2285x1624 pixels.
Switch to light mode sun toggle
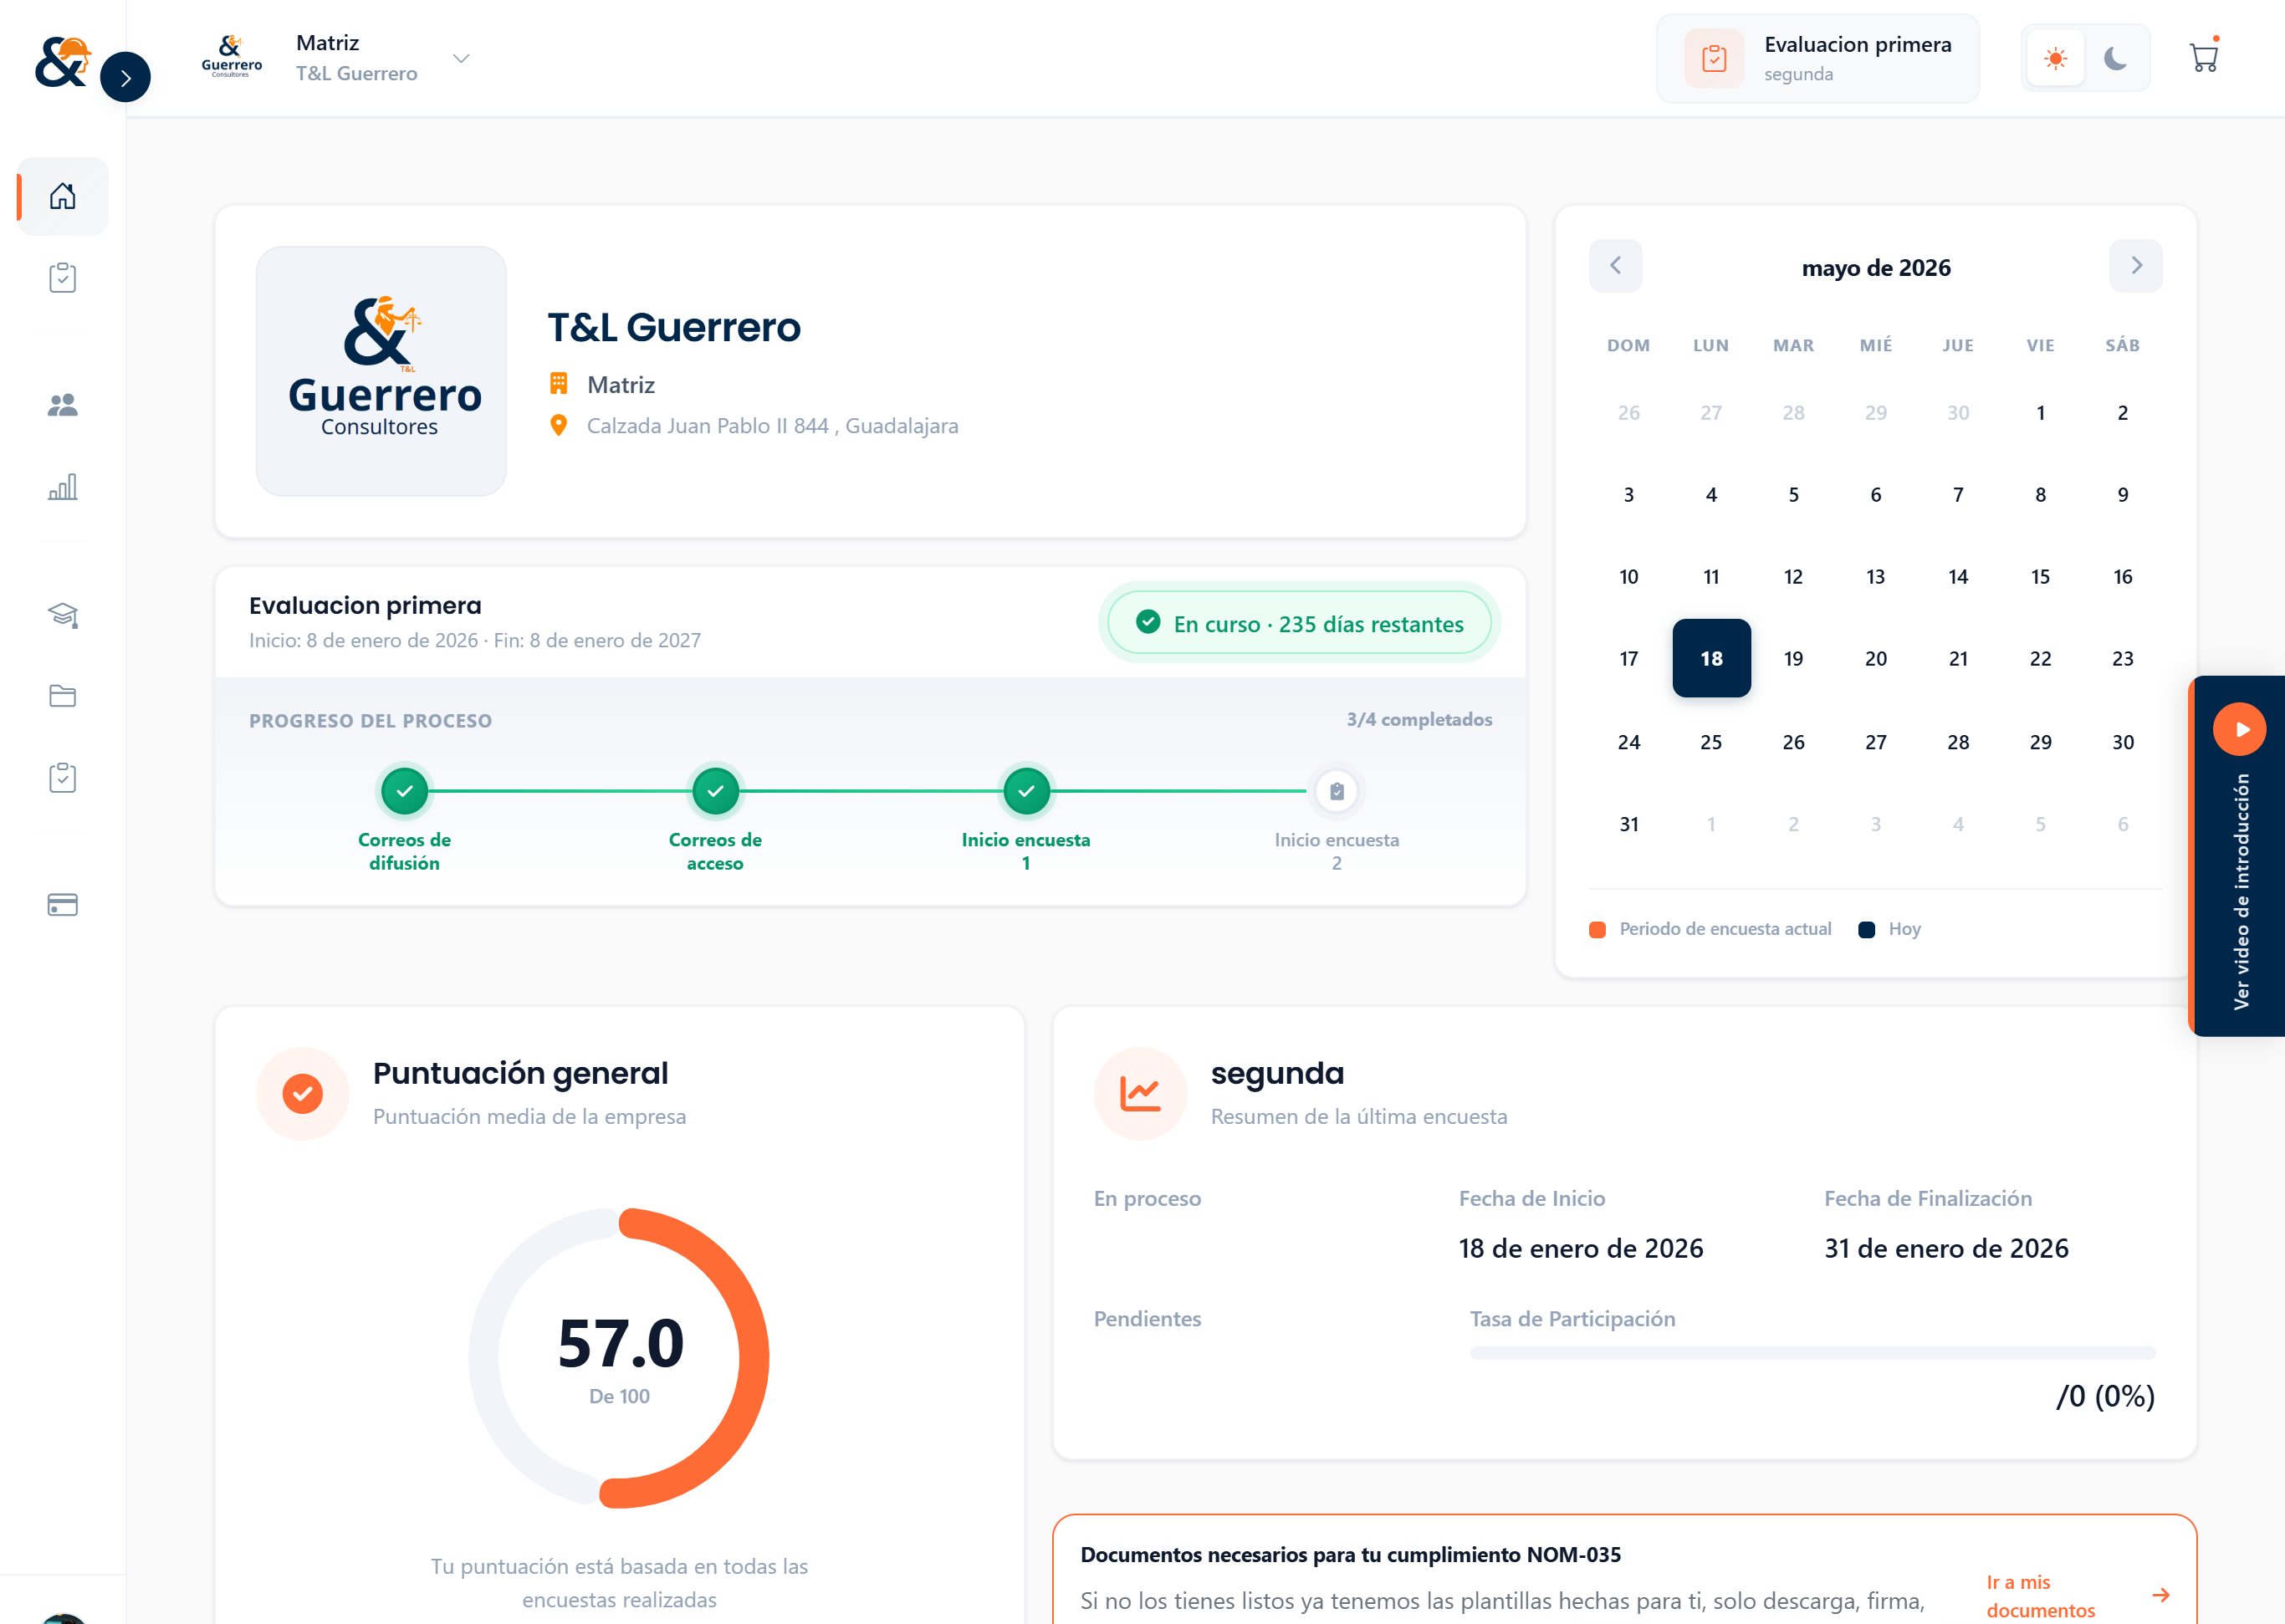2055,58
